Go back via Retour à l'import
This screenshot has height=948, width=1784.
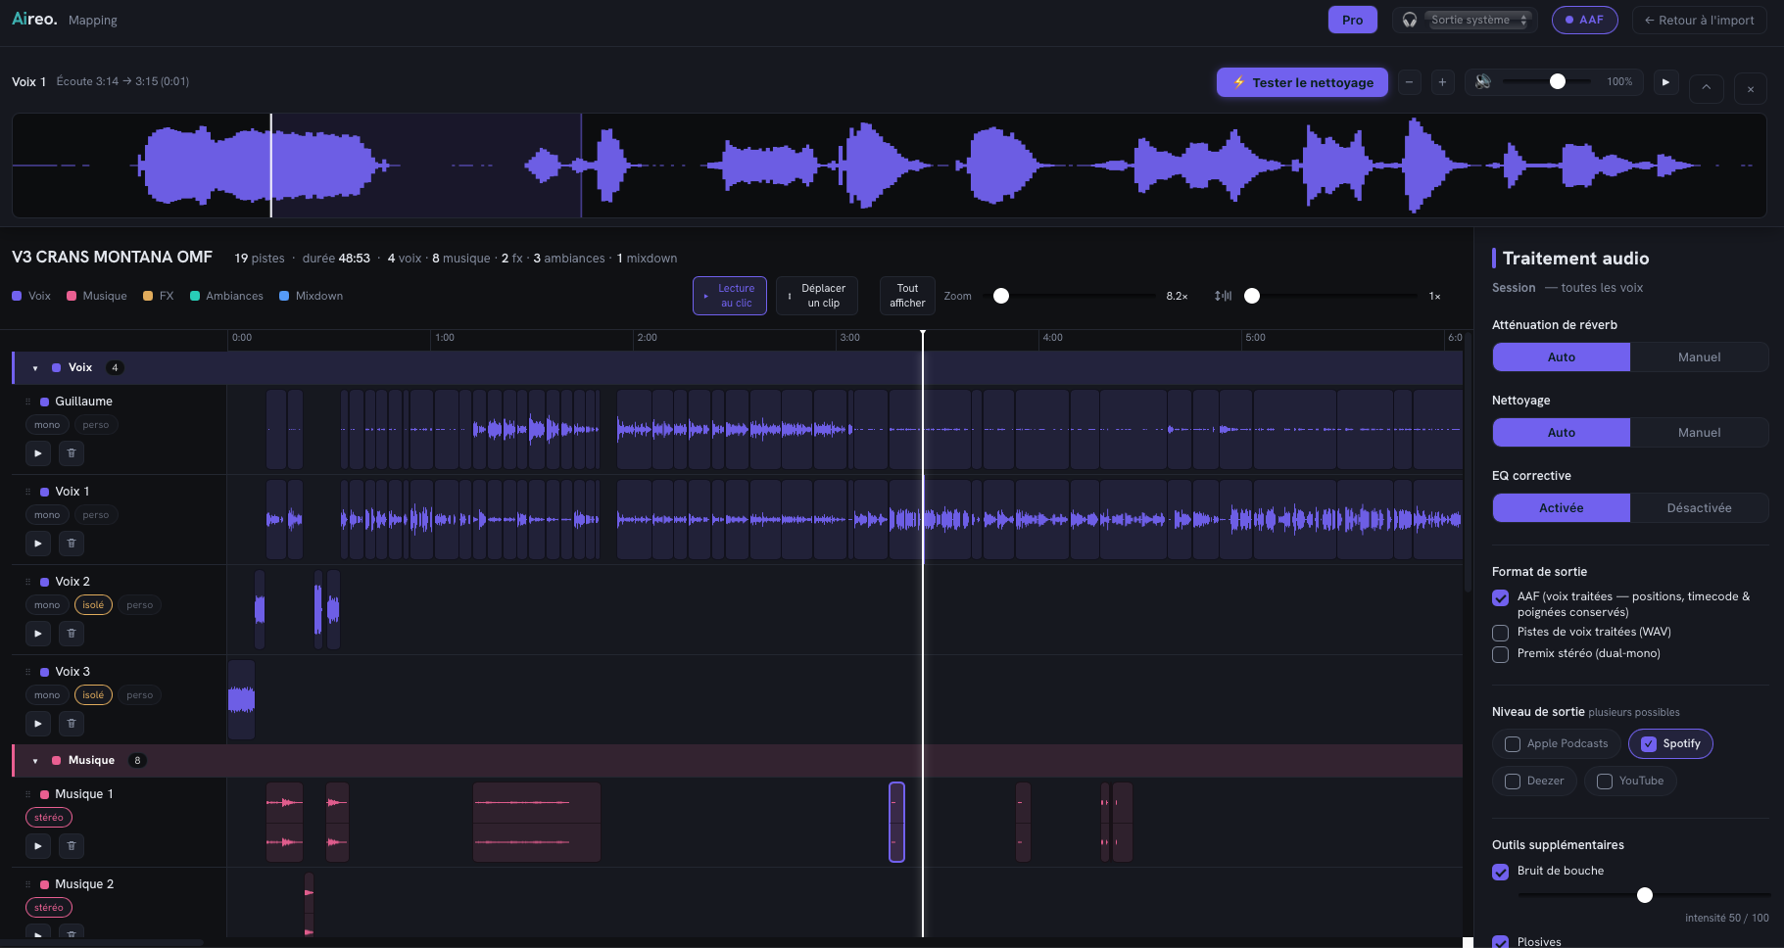(1699, 20)
